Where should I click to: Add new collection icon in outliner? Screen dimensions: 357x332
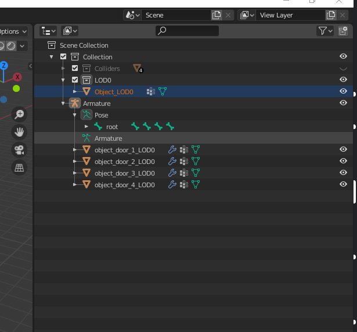pos(343,31)
